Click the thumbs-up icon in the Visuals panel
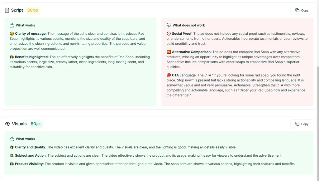The height and width of the screenshot is (181, 319). [x=12, y=139]
